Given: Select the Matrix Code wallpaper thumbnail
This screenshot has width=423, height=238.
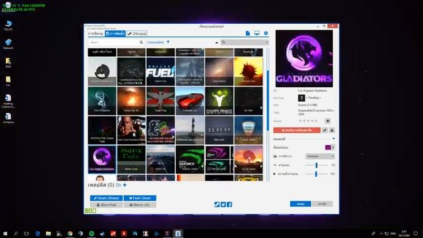Looking at the screenshot, I should click(131, 159).
